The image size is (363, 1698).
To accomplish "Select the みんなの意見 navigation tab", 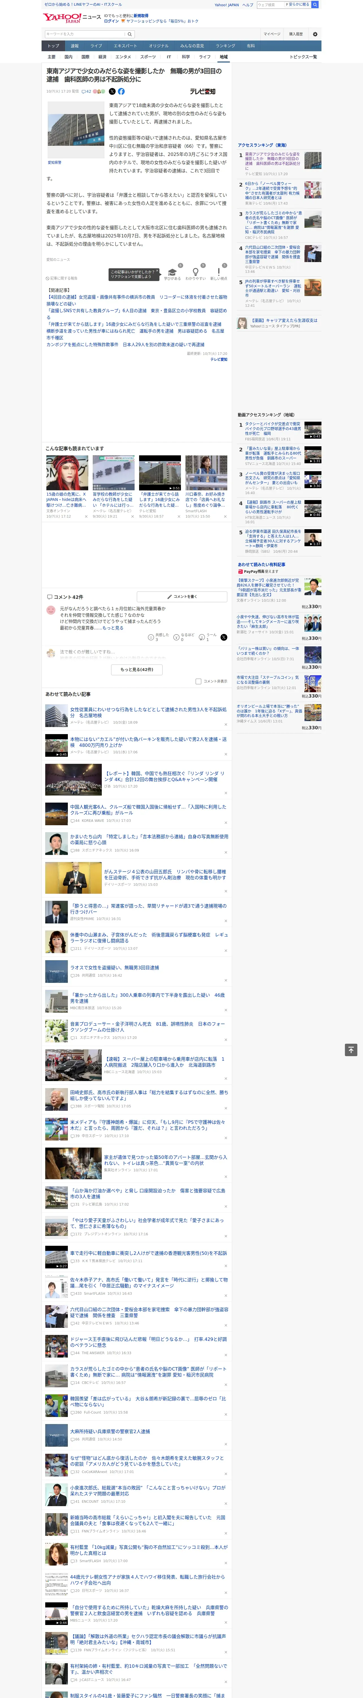I will click(x=192, y=46).
